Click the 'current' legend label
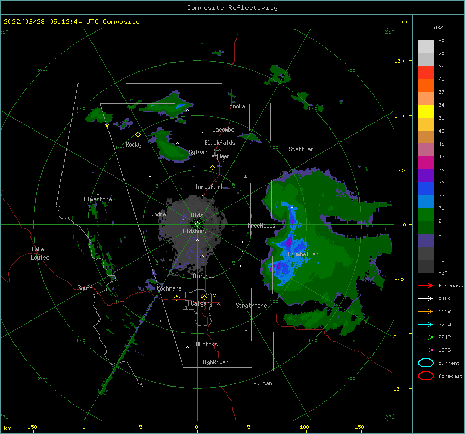Image resolution: width=465 pixels, height=434 pixels. tap(449, 363)
